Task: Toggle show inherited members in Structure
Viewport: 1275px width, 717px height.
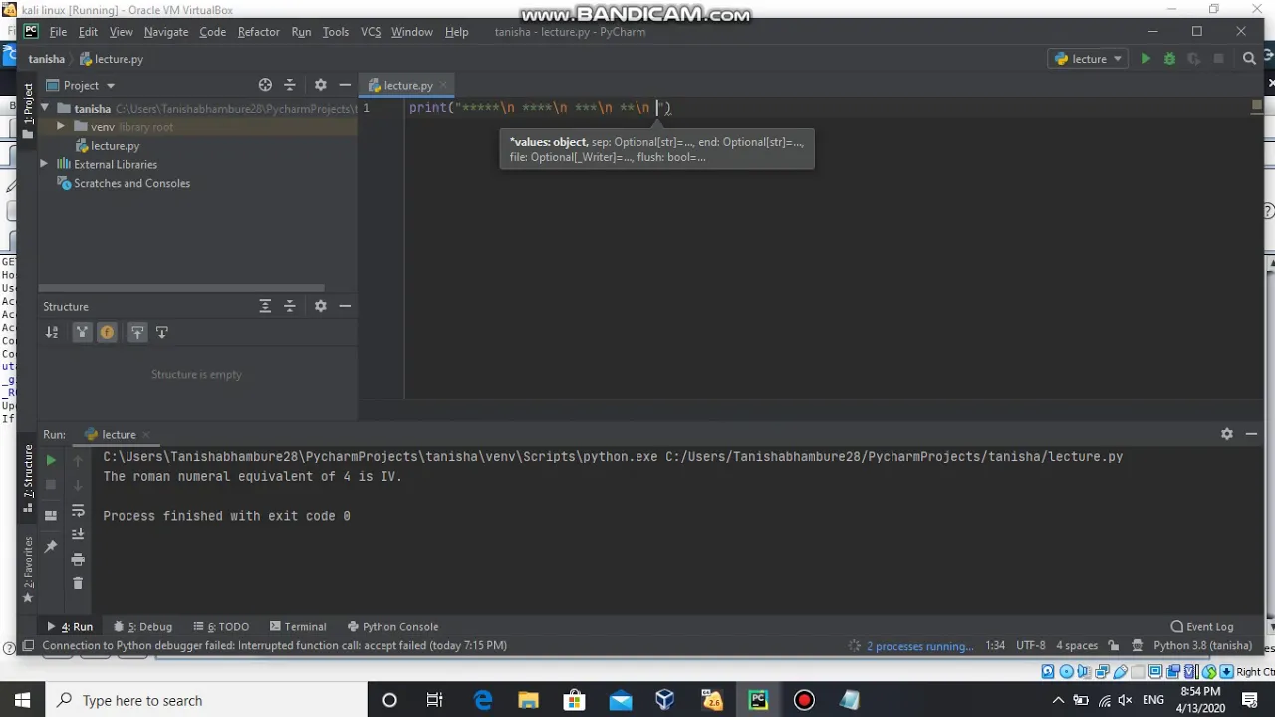Action: pyautogui.click(x=82, y=332)
